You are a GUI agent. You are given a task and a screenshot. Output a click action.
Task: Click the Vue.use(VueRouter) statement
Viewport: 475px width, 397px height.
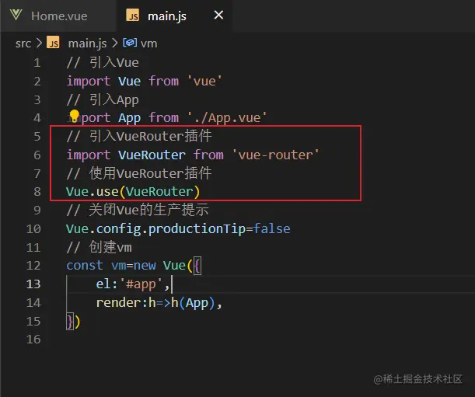click(x=133, y=192)
